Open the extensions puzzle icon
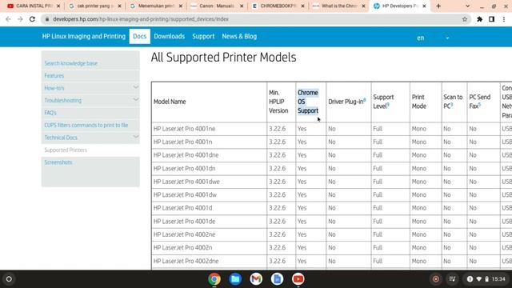 pyautogui.click(x=479, y=19)
